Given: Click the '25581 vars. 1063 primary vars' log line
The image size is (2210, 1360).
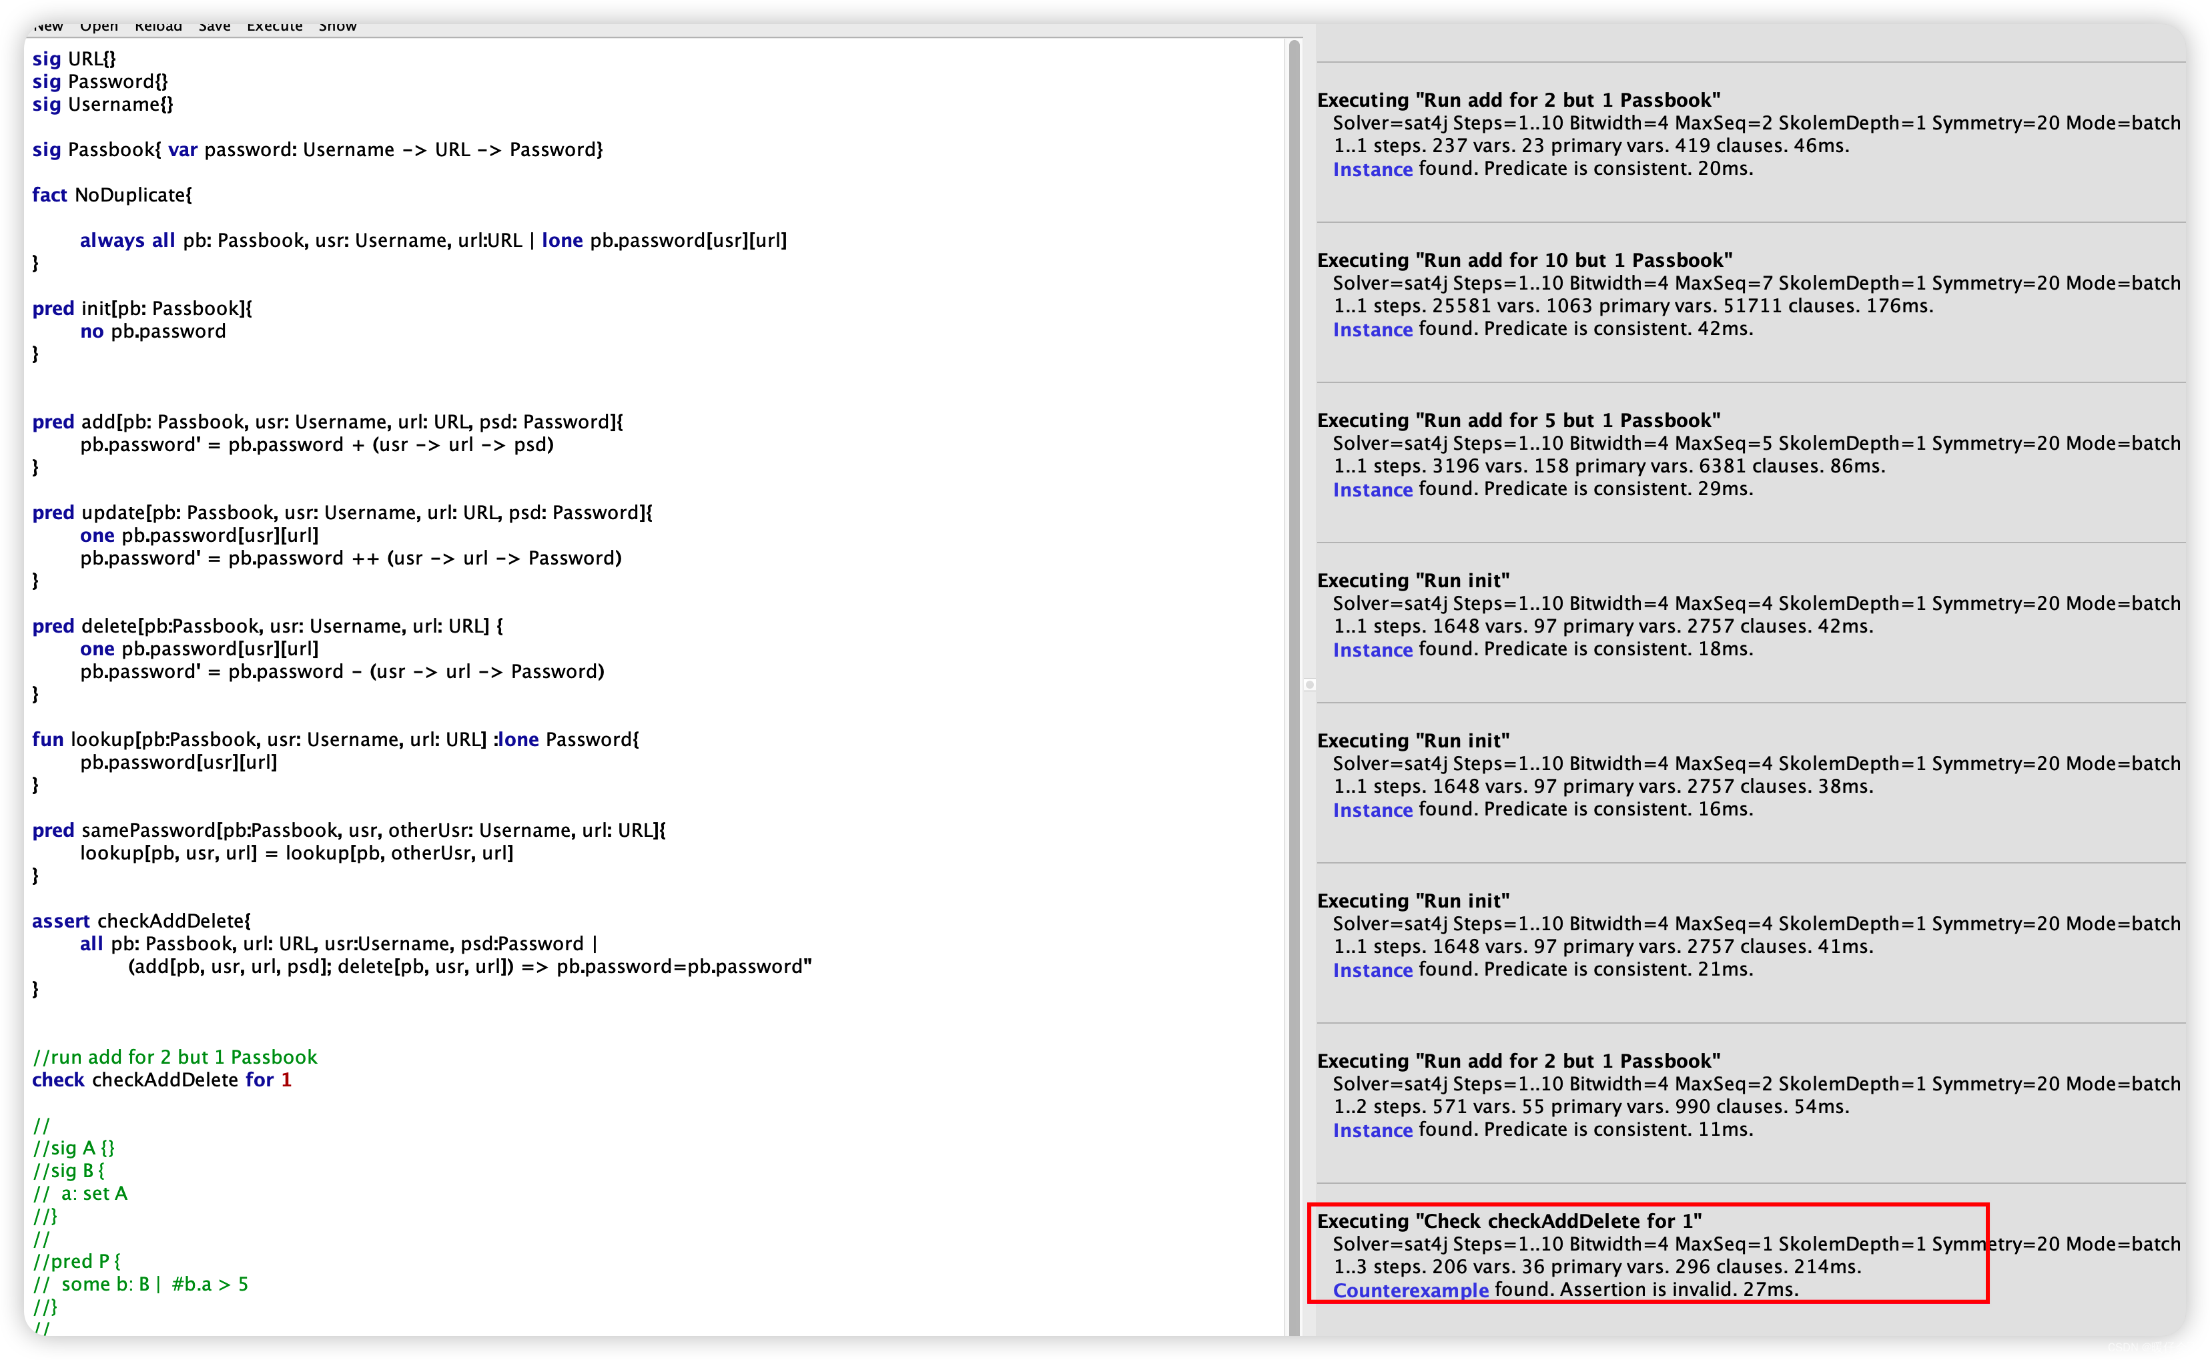Looking at the screenshot, I should pyautogui.click(x=1633, y=306).
